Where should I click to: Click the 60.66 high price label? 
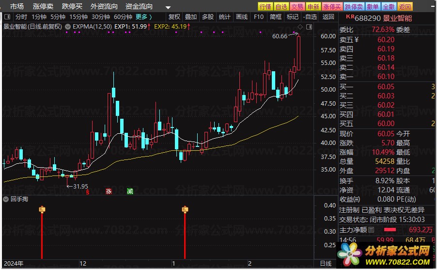[x=280, y=36]
